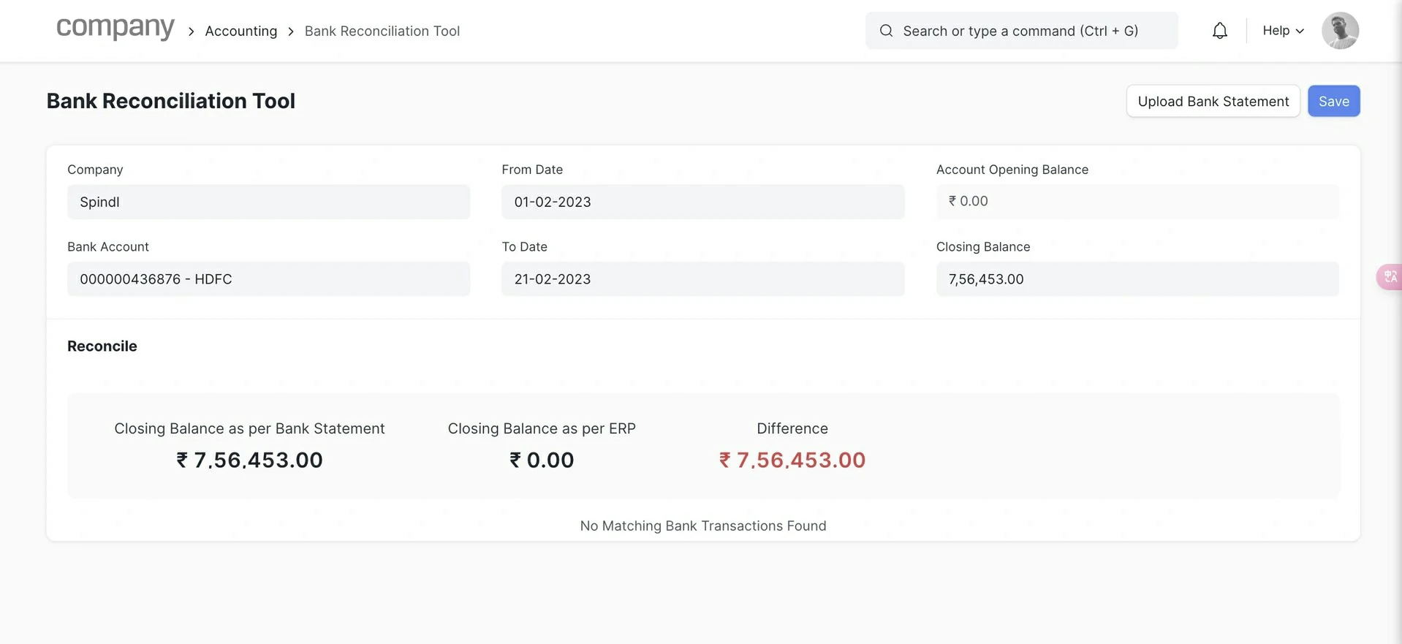The image size is (1402, 644).
Task: Click the Bank Reconciliation Tool breadcrumb
Action: point(382,31)
